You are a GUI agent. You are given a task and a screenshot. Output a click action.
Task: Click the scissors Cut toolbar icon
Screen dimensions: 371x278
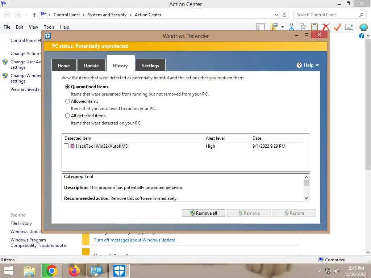pos(292,27)
